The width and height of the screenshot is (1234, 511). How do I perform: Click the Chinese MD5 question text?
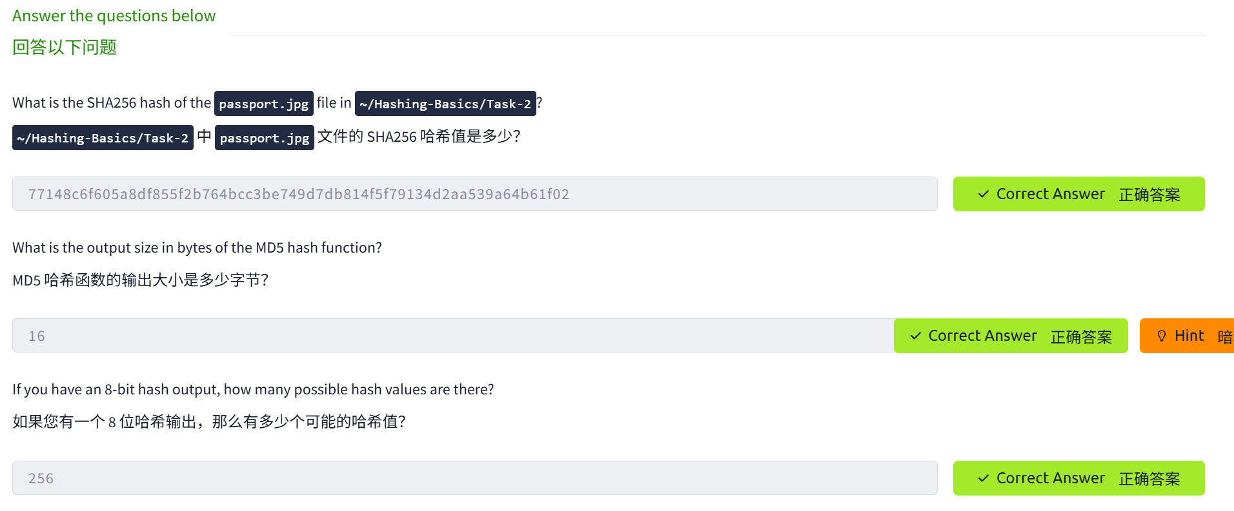(140, 280)
